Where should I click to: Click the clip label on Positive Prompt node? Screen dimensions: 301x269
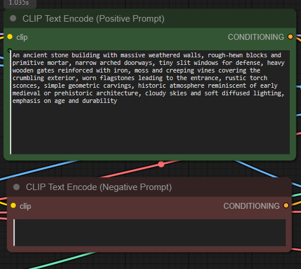tap(22, 37)
